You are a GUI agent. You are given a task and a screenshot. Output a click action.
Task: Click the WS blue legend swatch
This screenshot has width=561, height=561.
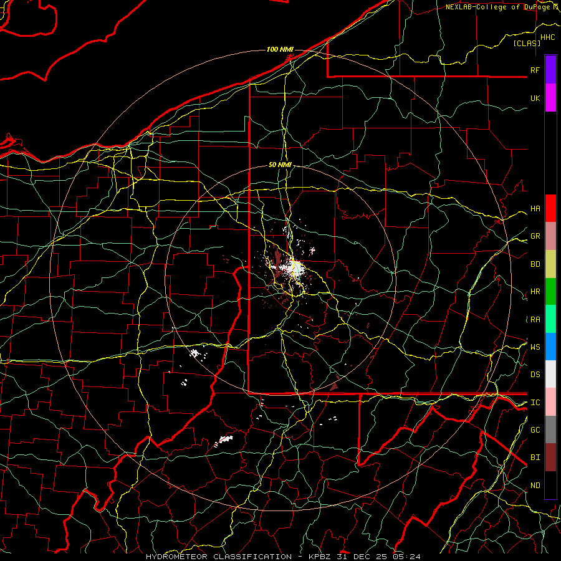point(550,347)
